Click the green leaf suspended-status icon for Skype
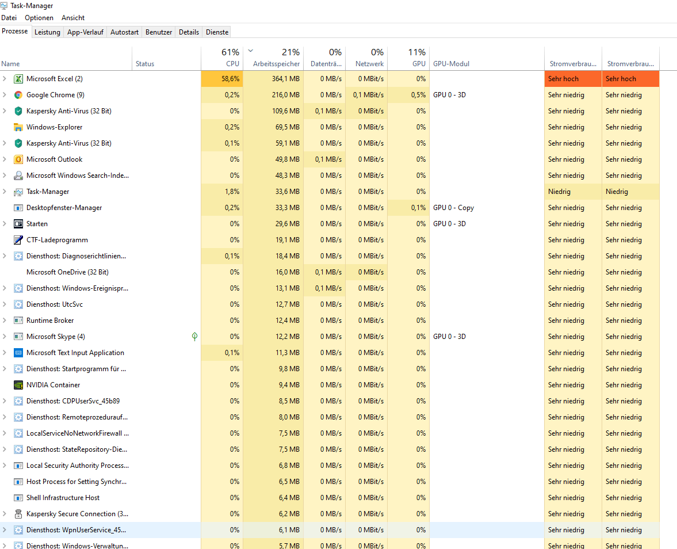The image size is (677, 549). (x=195, y=337)
